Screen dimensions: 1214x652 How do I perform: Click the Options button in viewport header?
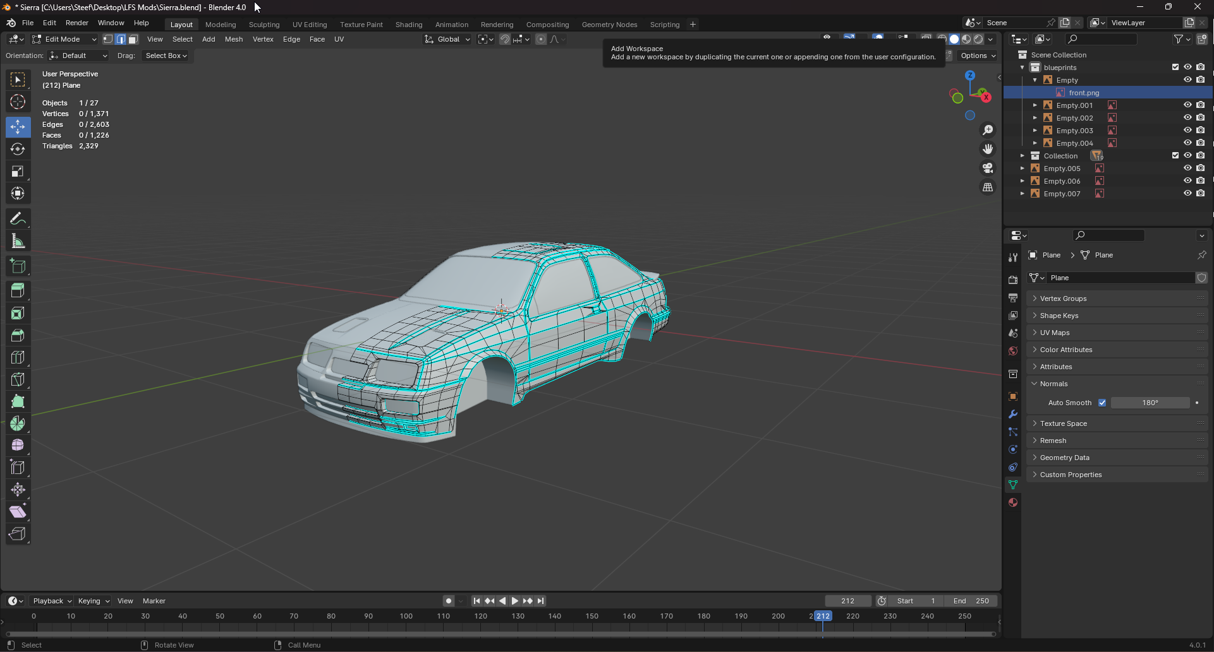coord(978,56)
